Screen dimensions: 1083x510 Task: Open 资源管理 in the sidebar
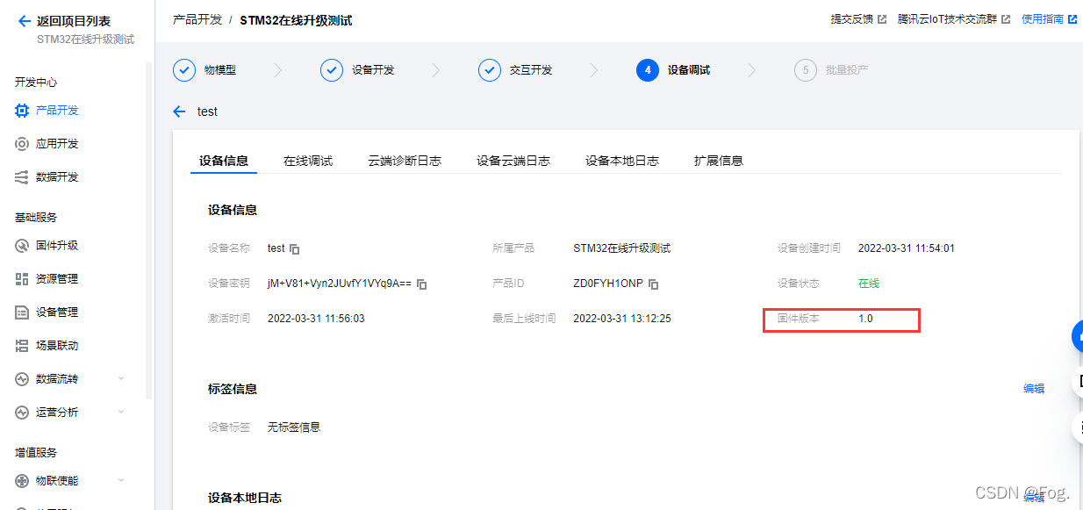[47, 279]
